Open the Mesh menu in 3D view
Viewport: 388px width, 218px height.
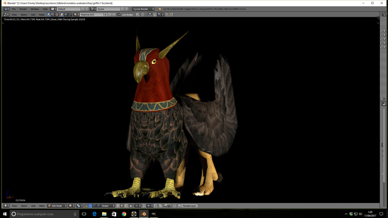pyautogui.click(x=42, y=206)
